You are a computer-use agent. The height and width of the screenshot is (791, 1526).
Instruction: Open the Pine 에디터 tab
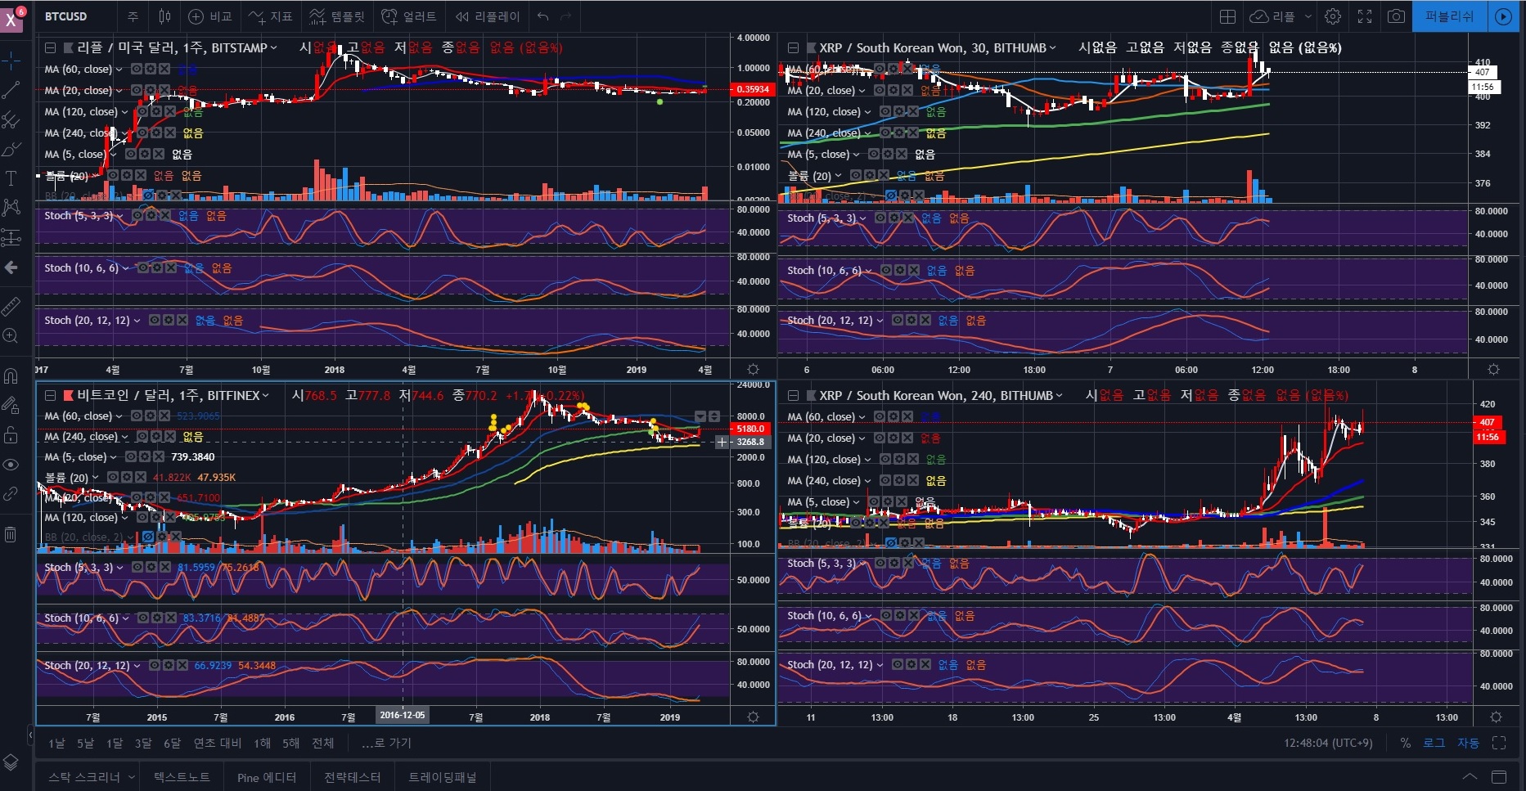click(266, 777)
